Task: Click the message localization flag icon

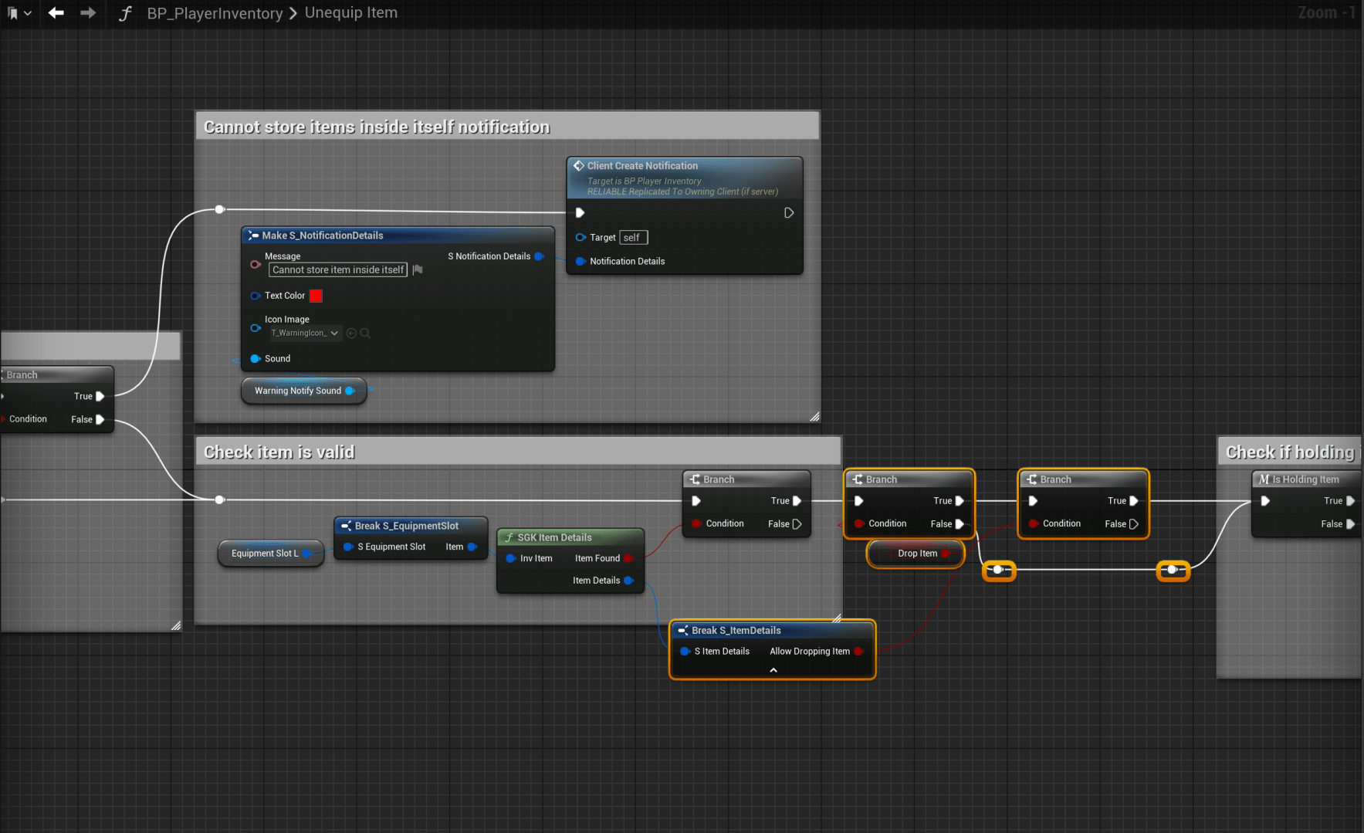Action: tap(418, 270)
